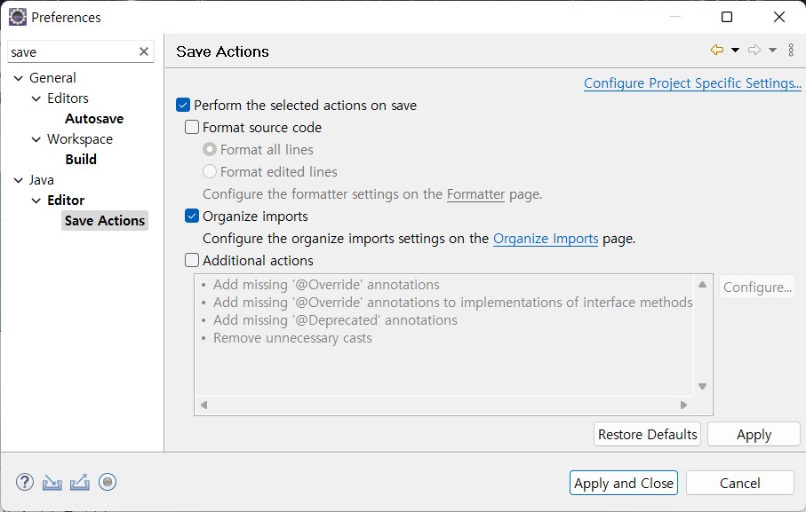Toggle the oomph preference recorder icon
The image size is (806, 512).
(x=108, y=482)
